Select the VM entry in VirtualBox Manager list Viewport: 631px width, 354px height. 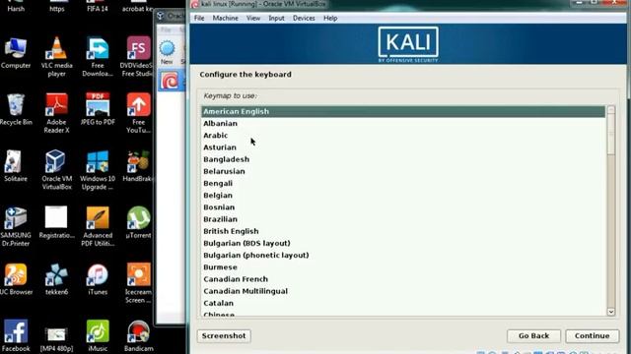[x=171, y=81]
